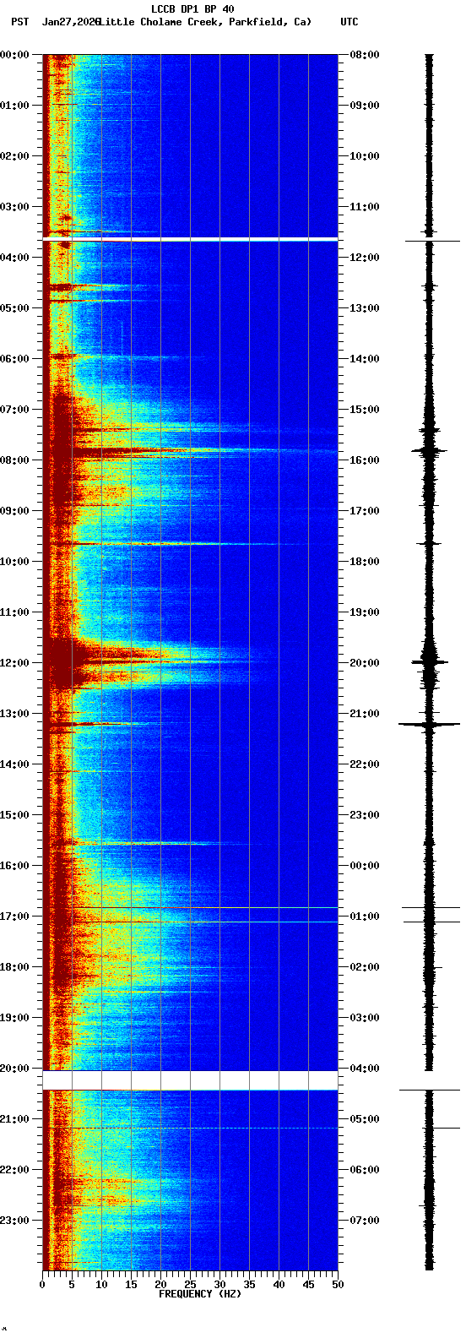466x1338 pixels.
Task: Click the 5 Hz frequency tick label
Action: pos(72,1285)
